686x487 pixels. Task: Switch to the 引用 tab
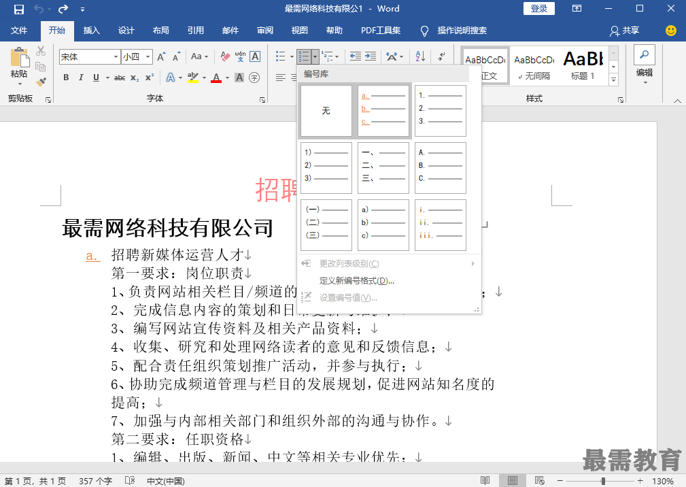pyautogui.click(x=196, y=31)
